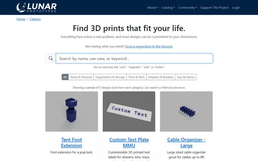Expand the Catalog navigation dropdown
The width and height of the screenshot is (258, 161).
tap(168, 8)
